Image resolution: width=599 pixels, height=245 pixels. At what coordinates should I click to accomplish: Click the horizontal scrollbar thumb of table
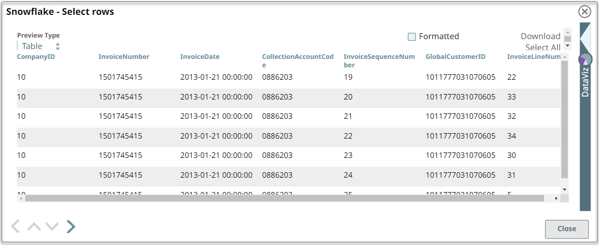pos(284,198)
